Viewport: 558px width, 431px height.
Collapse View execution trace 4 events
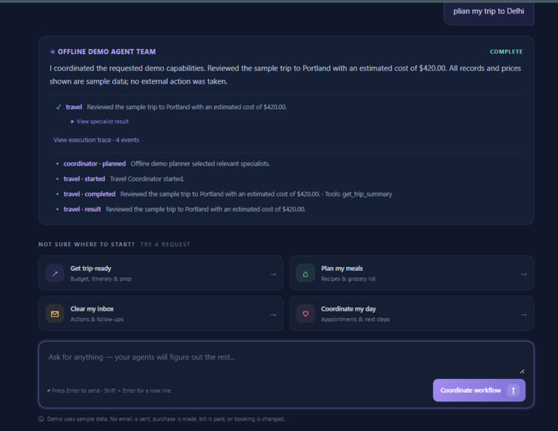(x=96, y=140)
